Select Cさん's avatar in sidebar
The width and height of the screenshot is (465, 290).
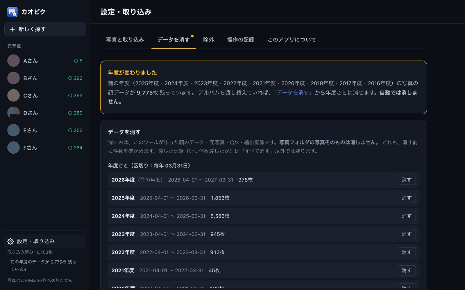(13, 95)
